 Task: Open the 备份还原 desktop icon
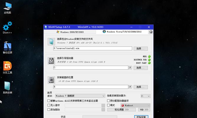pos(7,47)
